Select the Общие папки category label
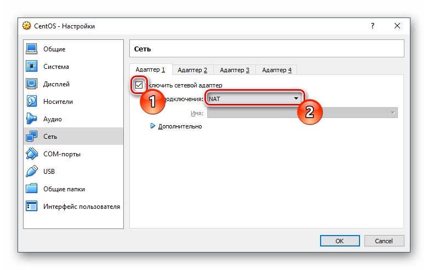The image size is (428, 270). [x=64, y=189]
